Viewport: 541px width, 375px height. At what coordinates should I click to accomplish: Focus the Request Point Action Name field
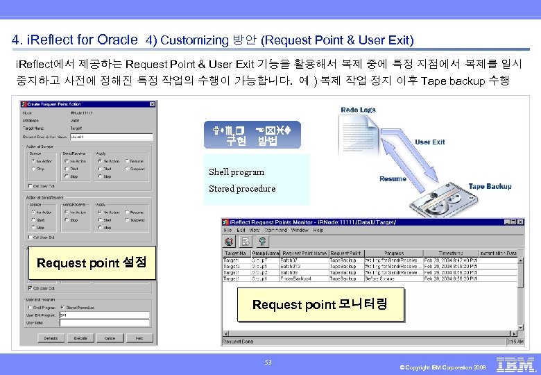click(x=111, y=137)
